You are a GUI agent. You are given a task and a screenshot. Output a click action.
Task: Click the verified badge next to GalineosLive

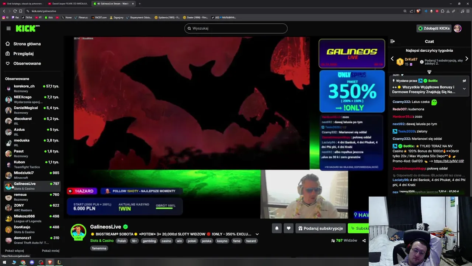[125, 227]
